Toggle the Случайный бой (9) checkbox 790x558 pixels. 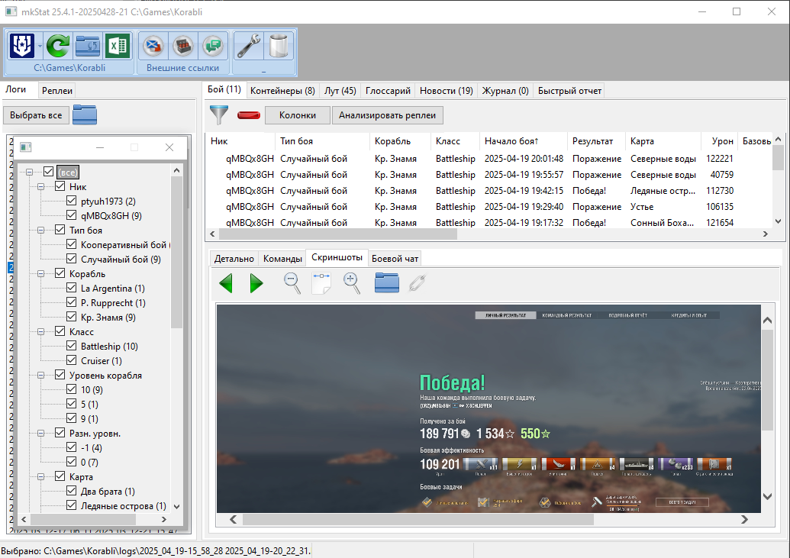point(72,259)
